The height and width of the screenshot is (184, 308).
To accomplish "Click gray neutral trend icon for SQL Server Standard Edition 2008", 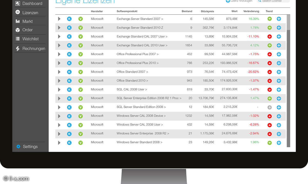I will 269,107.
